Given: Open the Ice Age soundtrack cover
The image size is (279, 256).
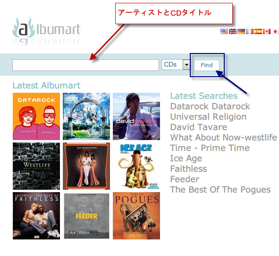Looking at the screenshot, I should pos(136,166).
